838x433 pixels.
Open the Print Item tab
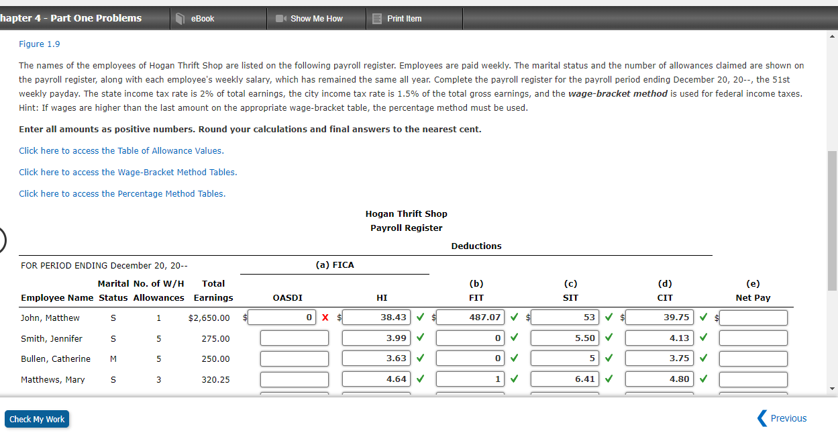[x=414, y=18]
